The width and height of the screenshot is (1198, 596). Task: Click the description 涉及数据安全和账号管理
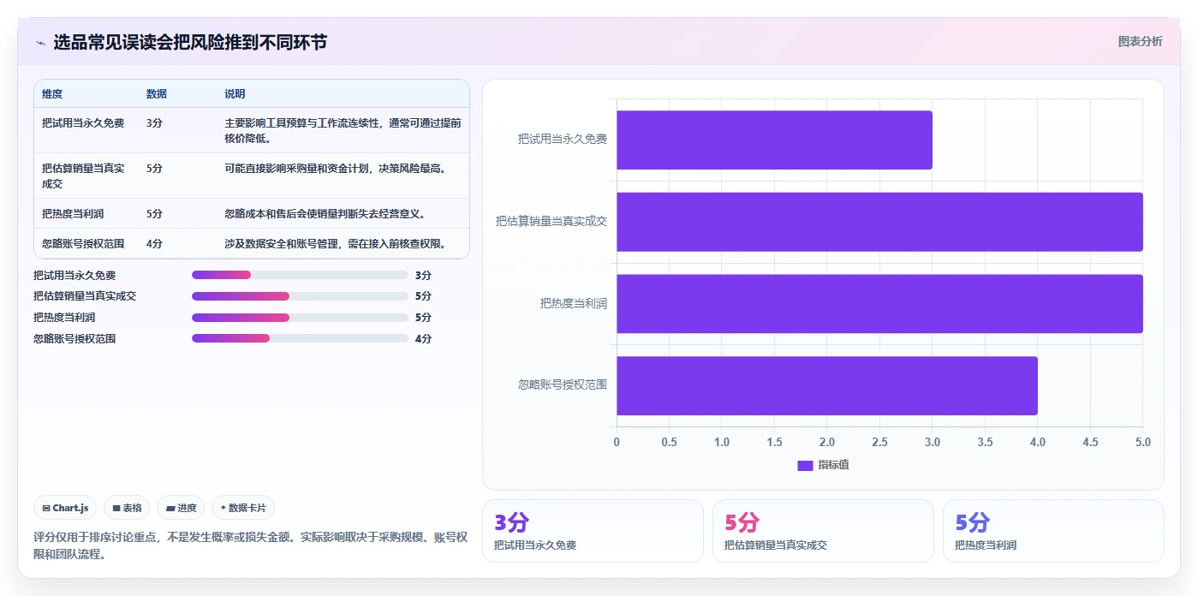(x=336, y=243)
